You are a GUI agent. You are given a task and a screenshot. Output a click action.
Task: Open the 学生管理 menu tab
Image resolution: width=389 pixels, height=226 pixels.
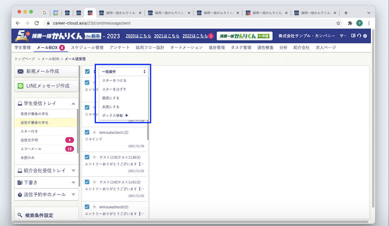[x=23, y=48]
